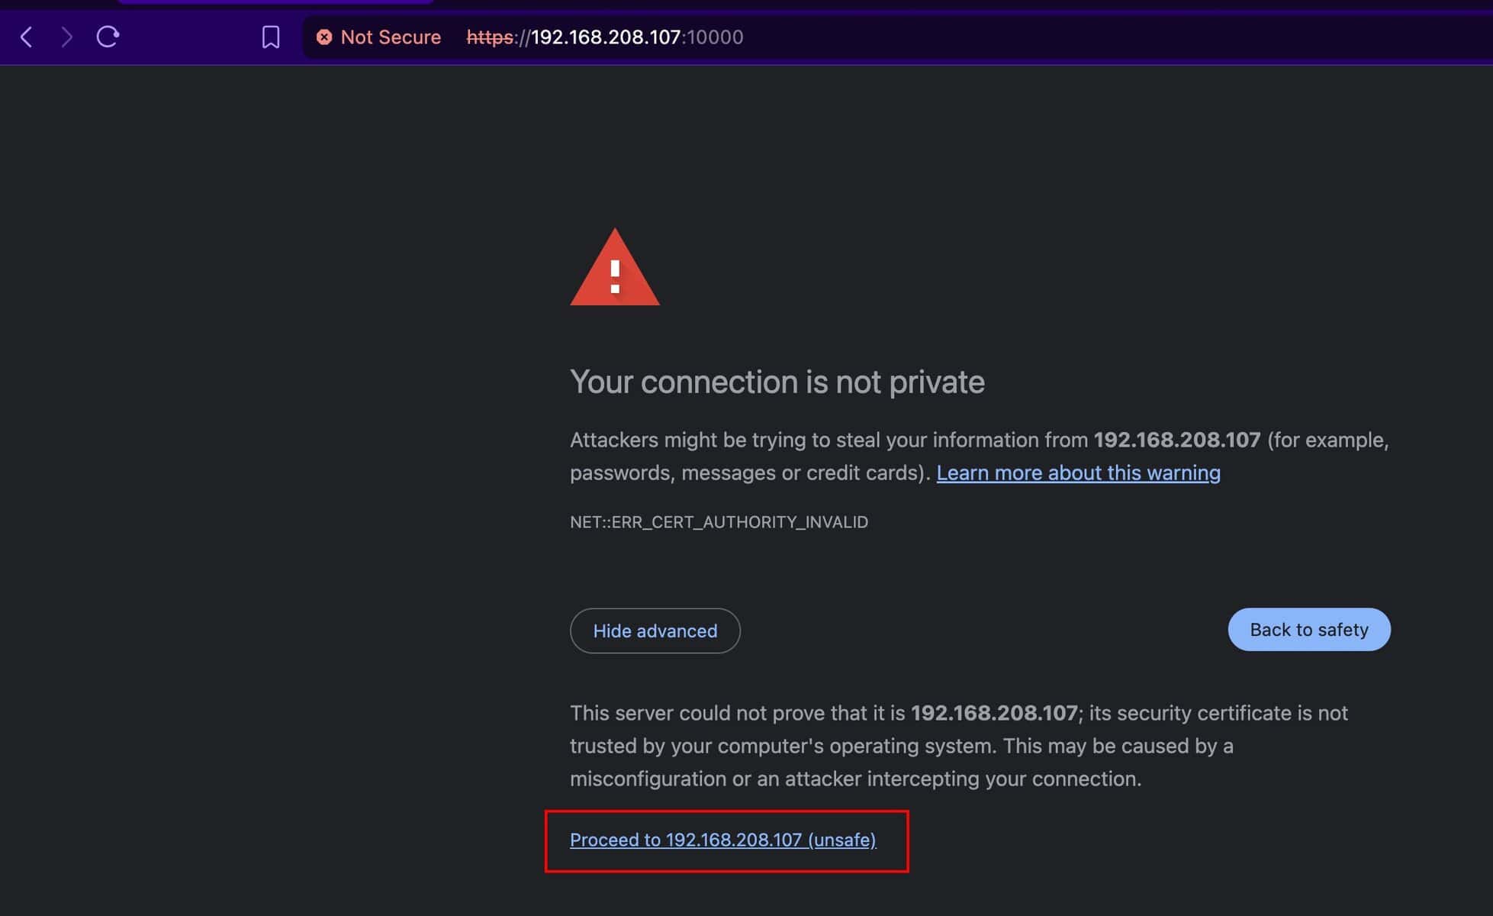Click the bold IP in server certificate paragraph
Image resolution: width=1493 pixels, height=916 pixels.
(x=994, y=713)
